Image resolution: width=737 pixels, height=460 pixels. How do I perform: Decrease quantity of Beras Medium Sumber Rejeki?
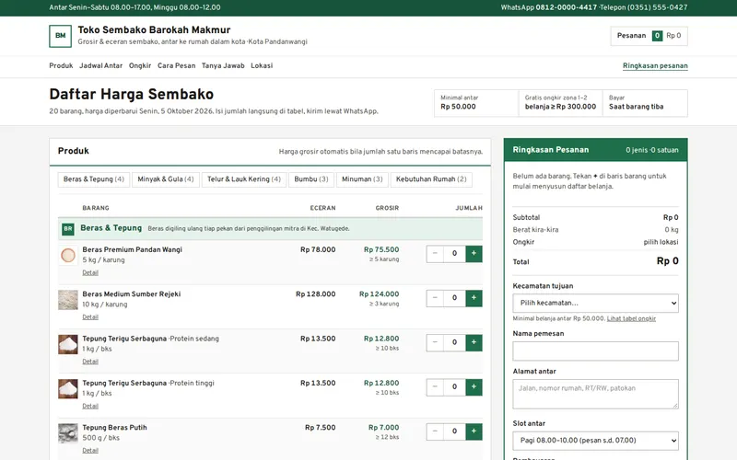pos(435,298)
